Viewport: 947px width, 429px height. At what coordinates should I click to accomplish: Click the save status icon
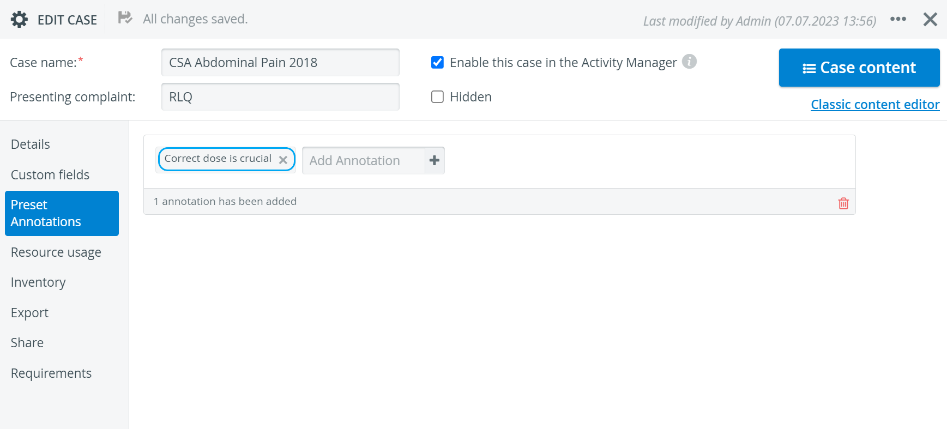pyautogui.click(x=125, y=18)
